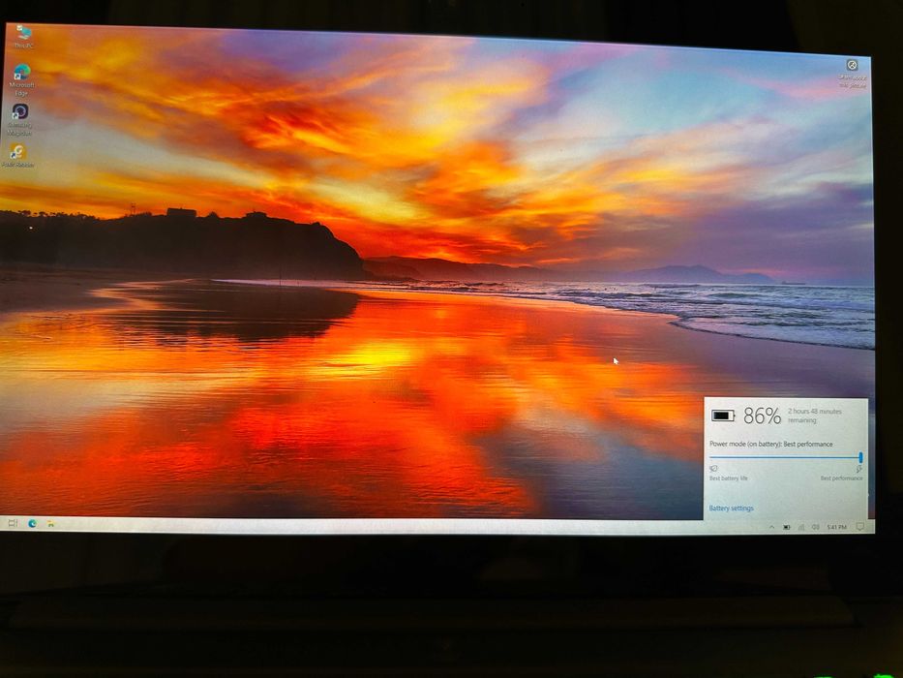The height and width of the screenshot is (678, 903).
Task: Click the battery icon in the system tray
Action: (x=787, y=527)
